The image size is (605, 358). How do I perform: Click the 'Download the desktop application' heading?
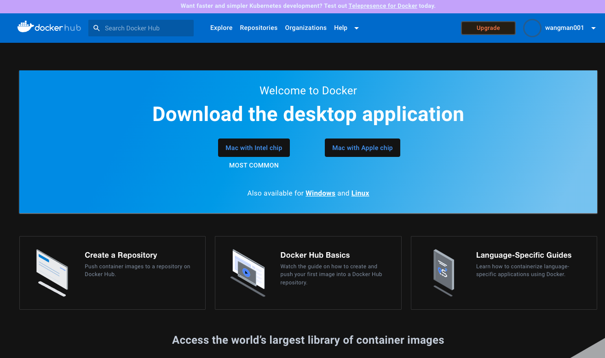coord(308,114)
